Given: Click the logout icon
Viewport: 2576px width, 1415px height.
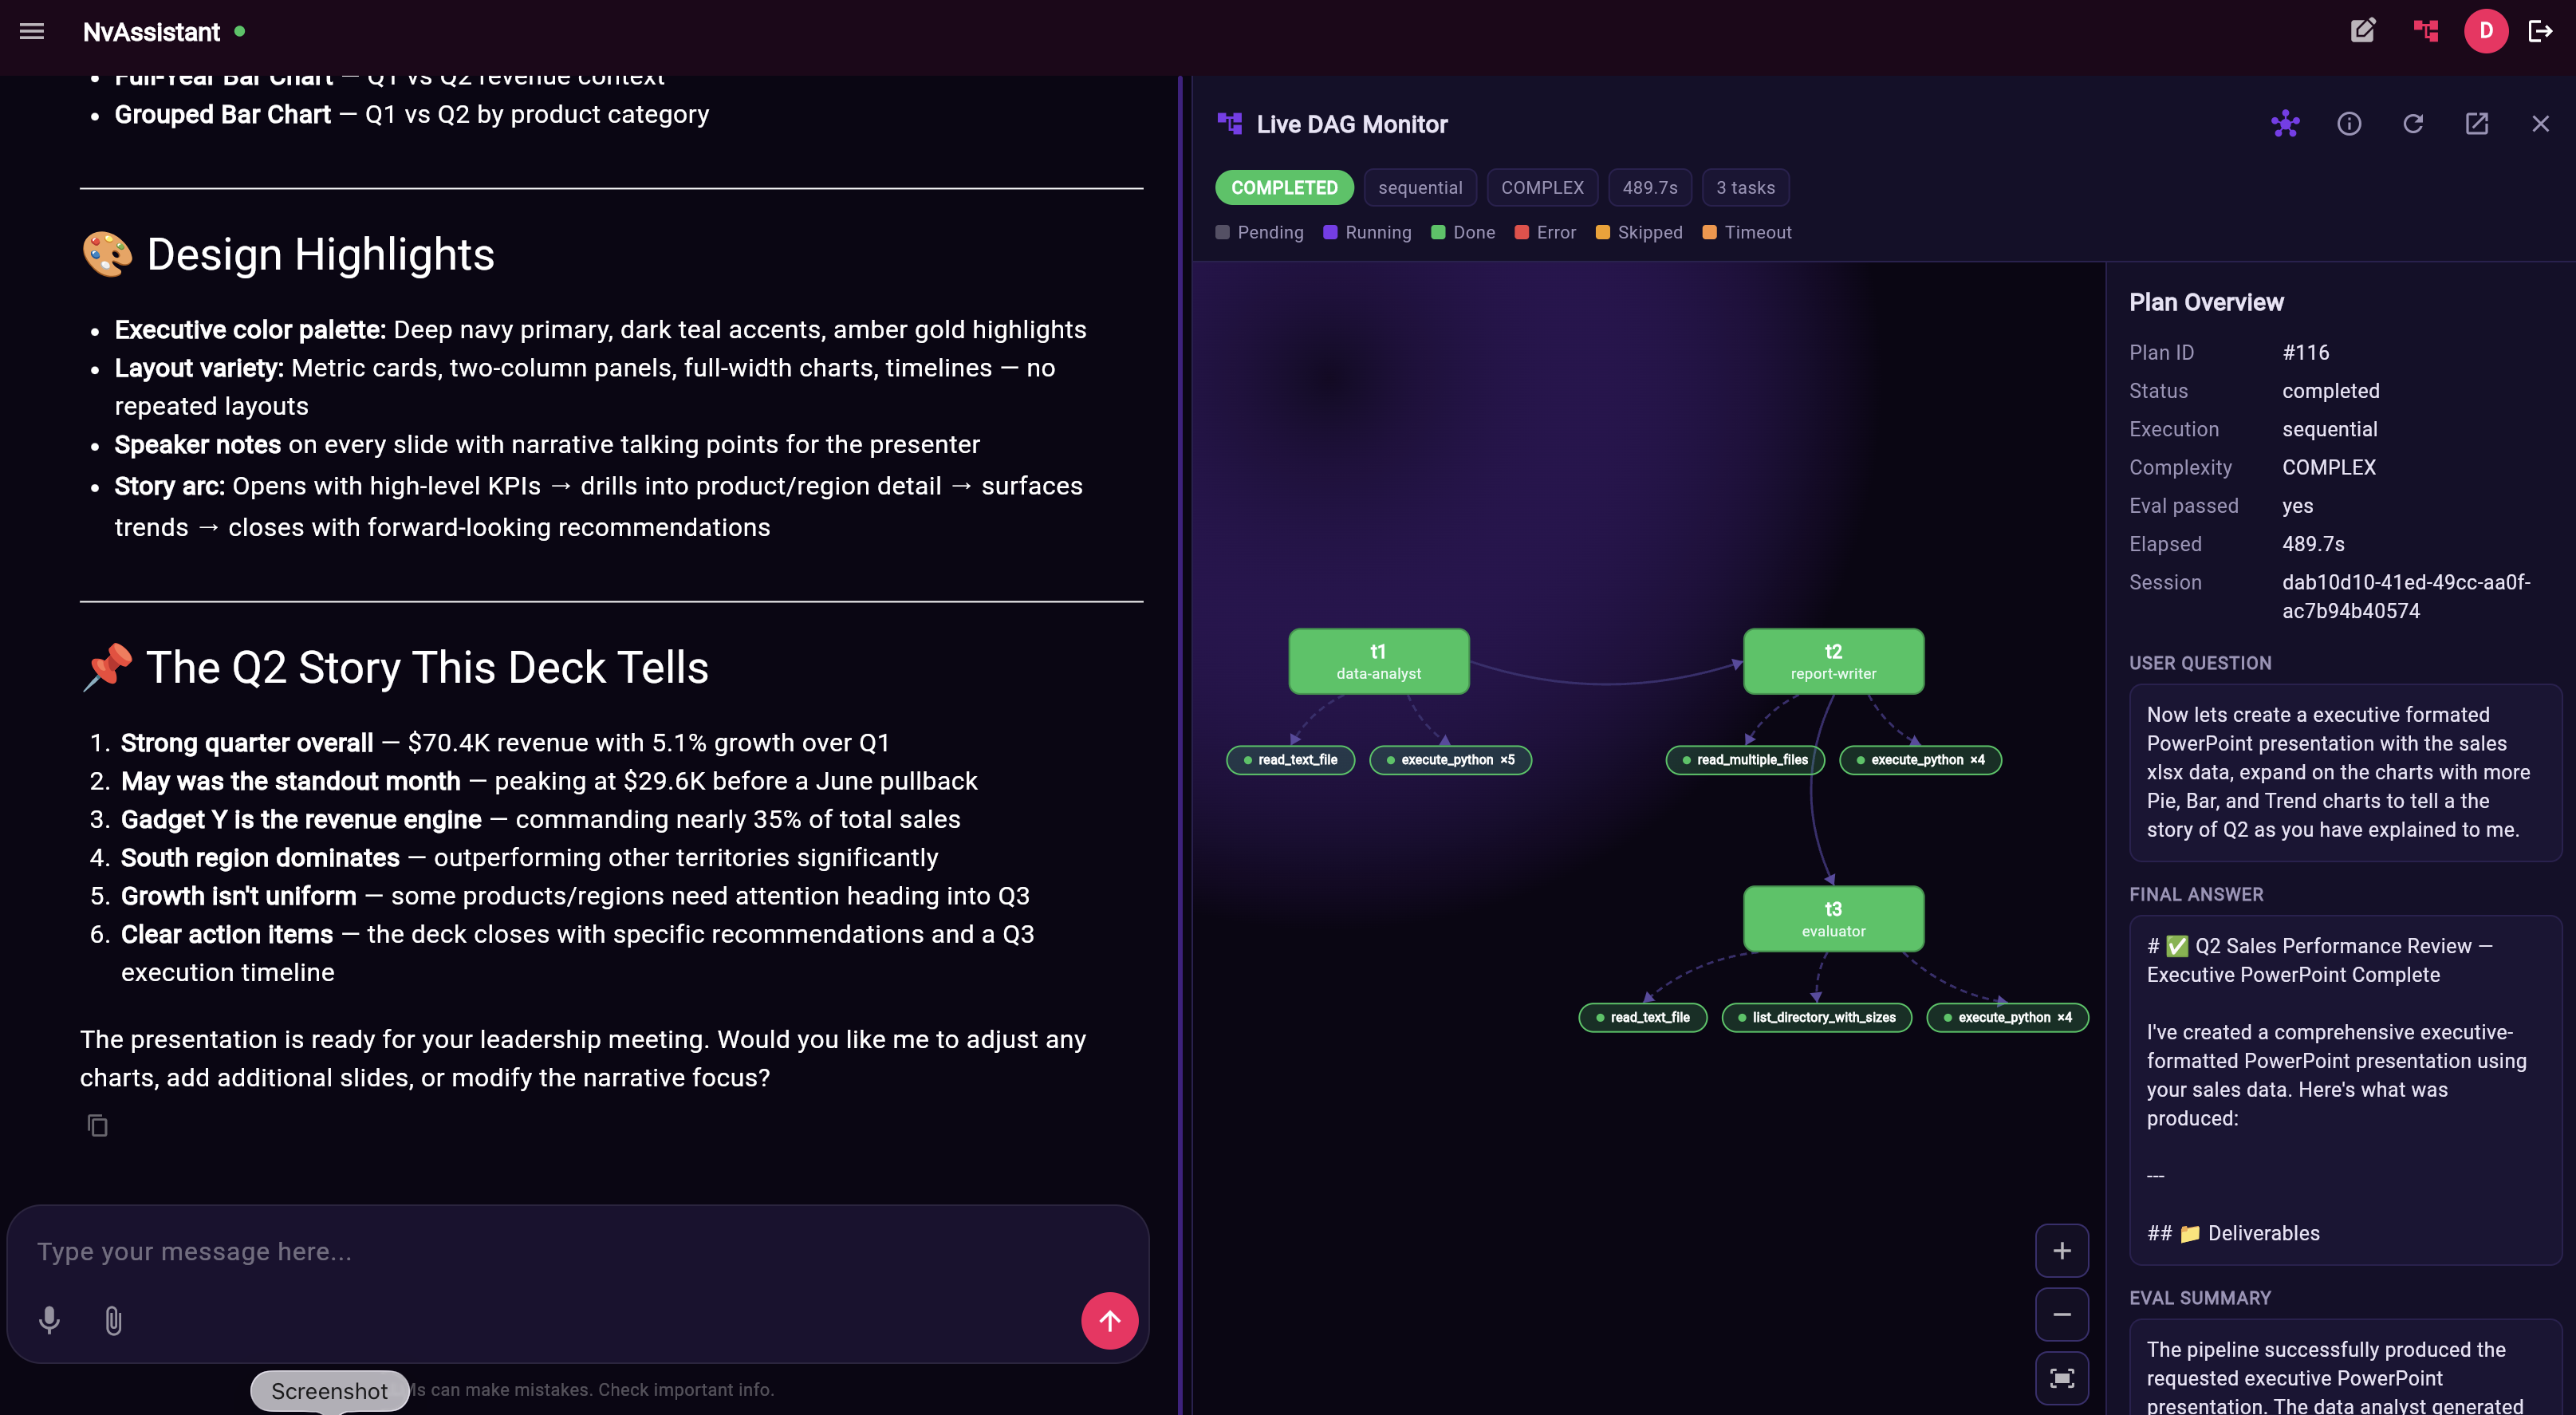Looking at the screenshot, I should [2540, 31].
